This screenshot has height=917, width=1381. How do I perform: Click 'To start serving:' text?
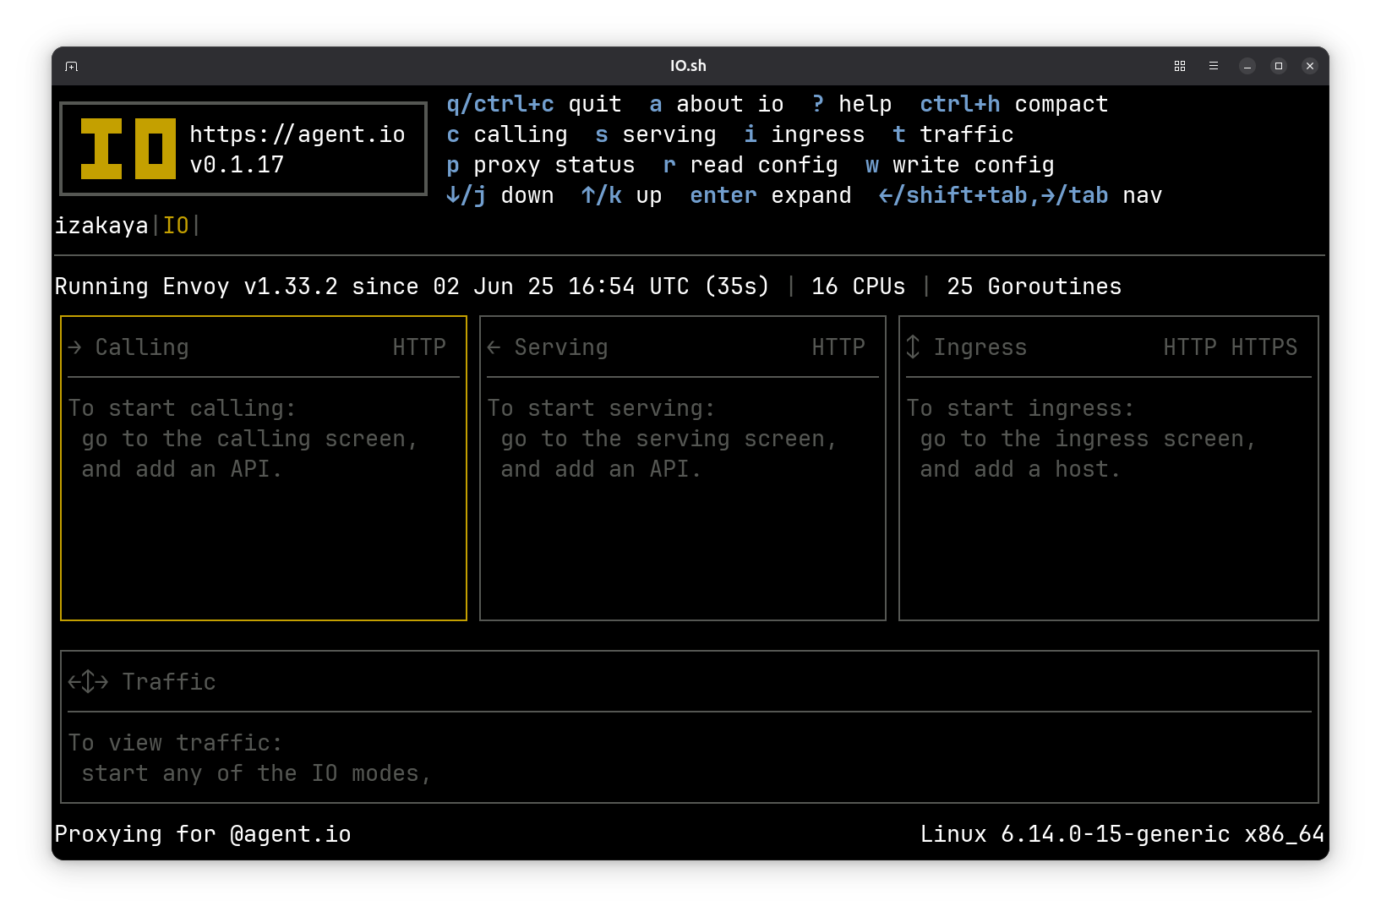click(x=602, y=408)
